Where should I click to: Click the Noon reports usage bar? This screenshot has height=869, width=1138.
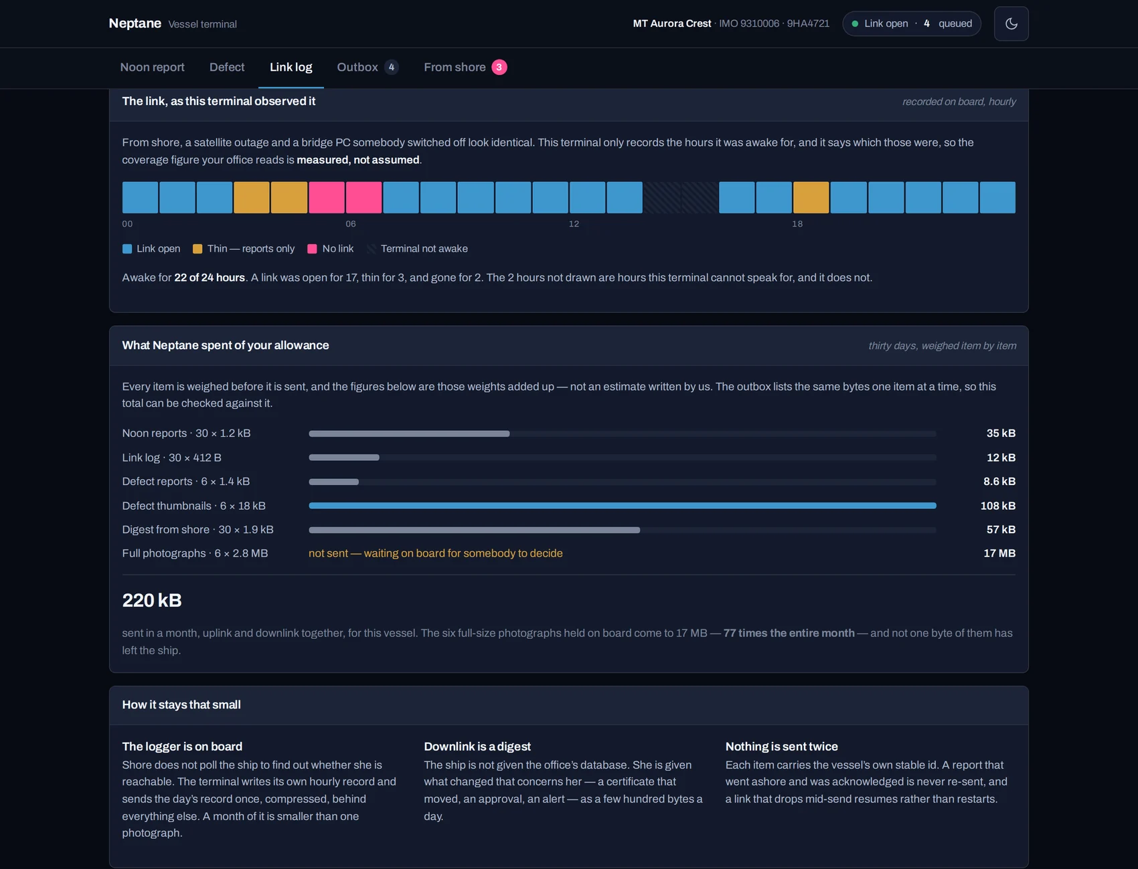pos(622,433)
